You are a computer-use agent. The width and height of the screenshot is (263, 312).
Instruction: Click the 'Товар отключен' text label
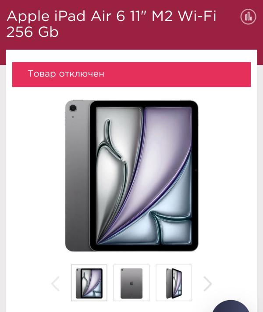(x=66, y=74)
